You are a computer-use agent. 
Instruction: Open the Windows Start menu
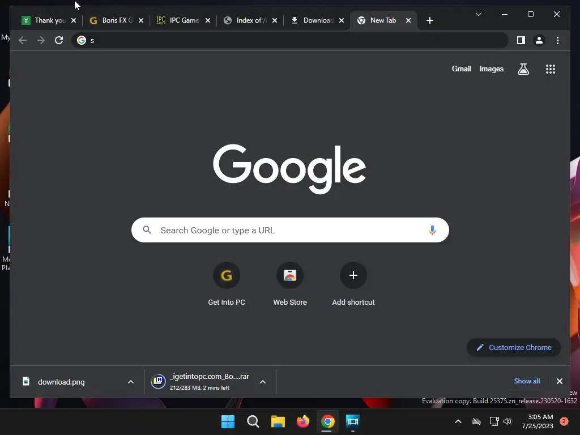click(x=228, y=421)
